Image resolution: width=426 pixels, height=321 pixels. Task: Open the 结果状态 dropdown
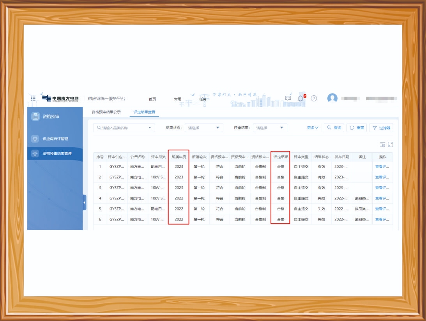(x=203, y=128)
